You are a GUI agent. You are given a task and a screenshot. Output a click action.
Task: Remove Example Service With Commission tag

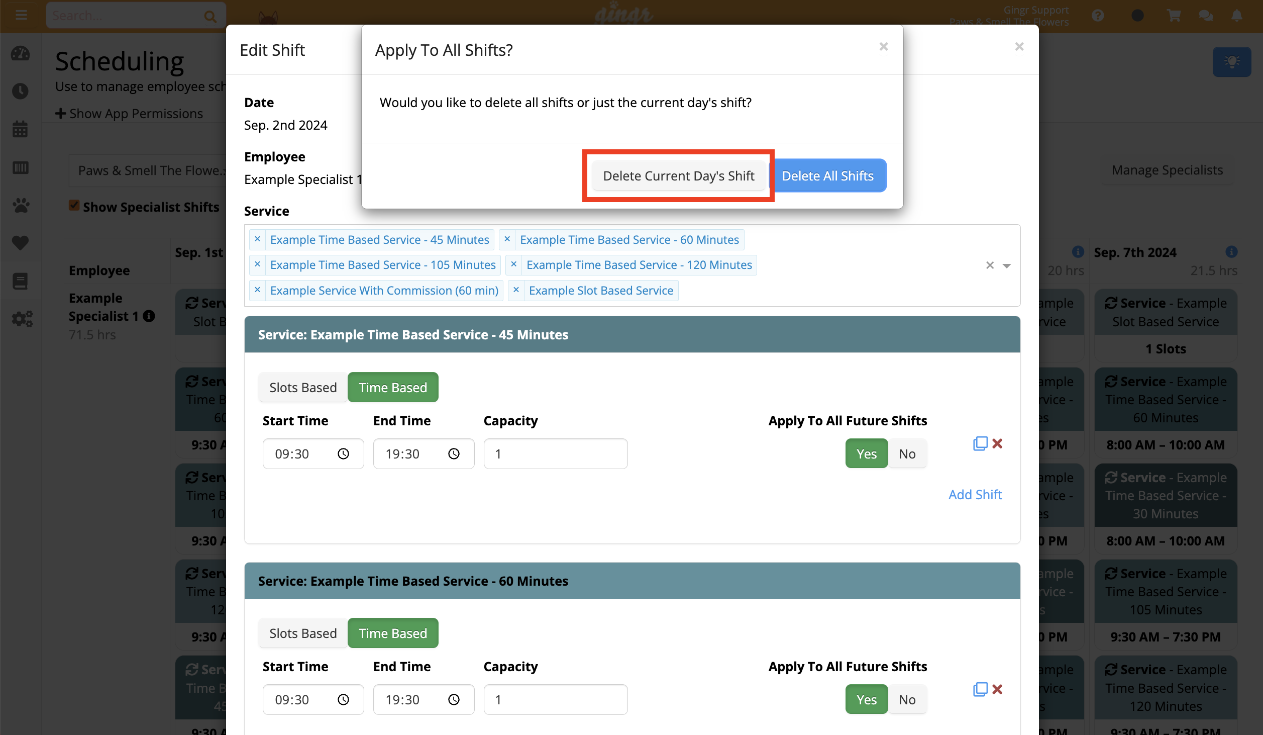tap(257, 290)
